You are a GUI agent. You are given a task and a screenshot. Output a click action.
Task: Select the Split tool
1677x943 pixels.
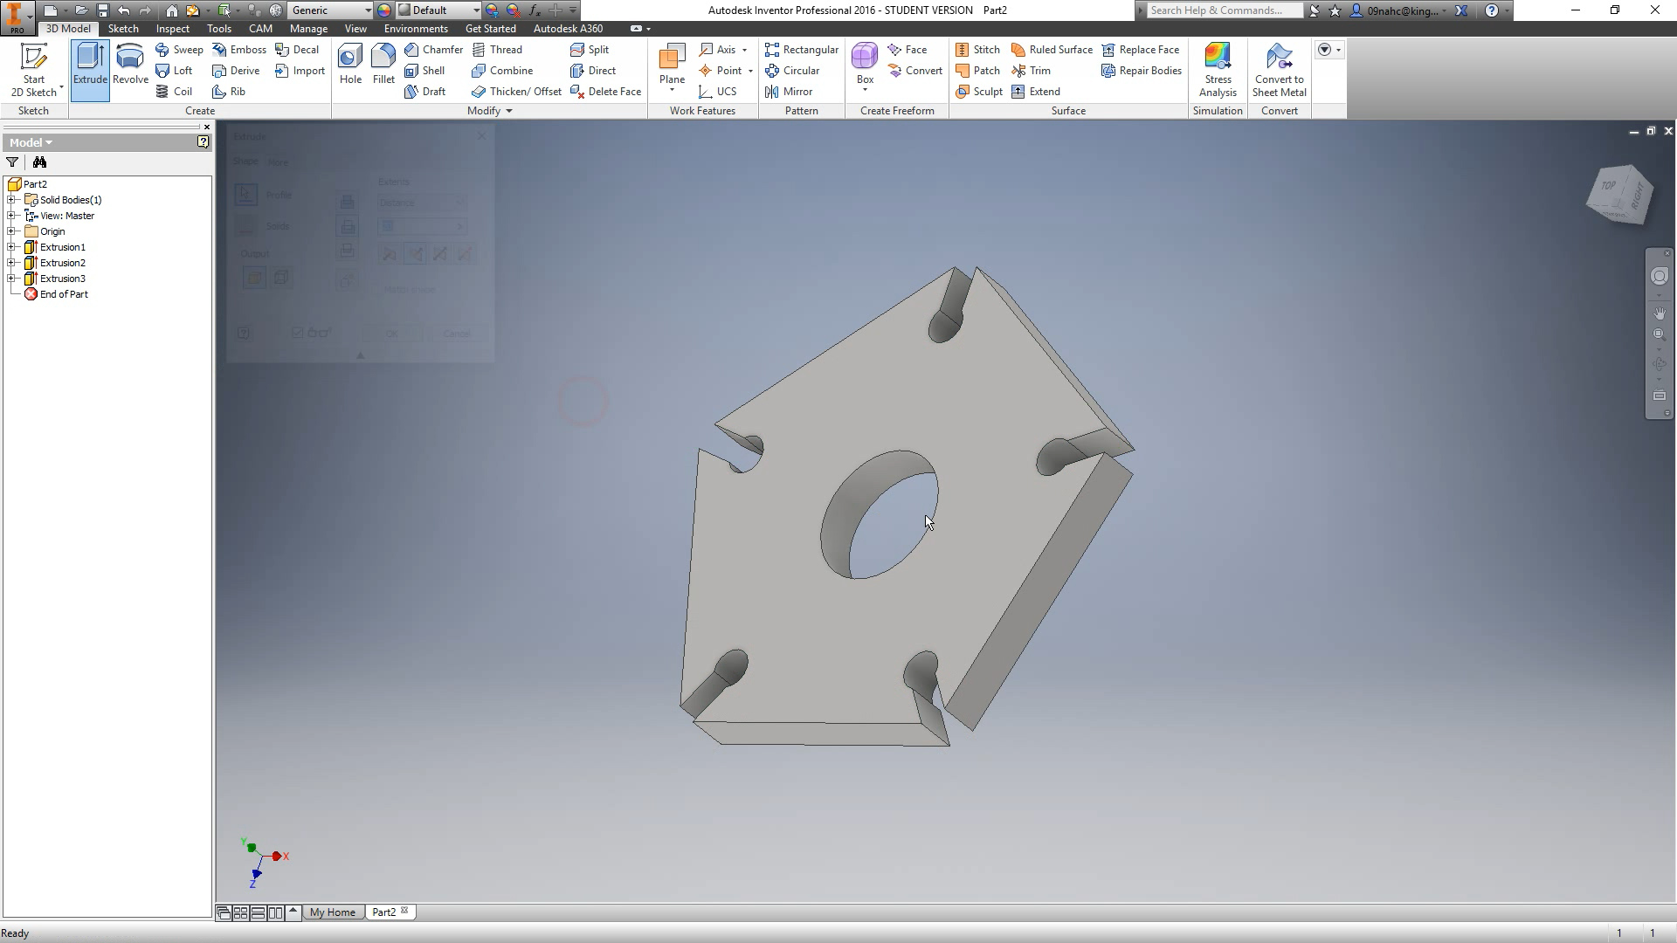[590, 50]
